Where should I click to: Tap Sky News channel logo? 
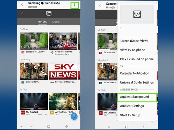[52, 82]
